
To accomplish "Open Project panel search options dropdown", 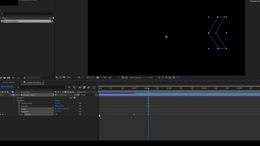I will (x=2, y=14).
